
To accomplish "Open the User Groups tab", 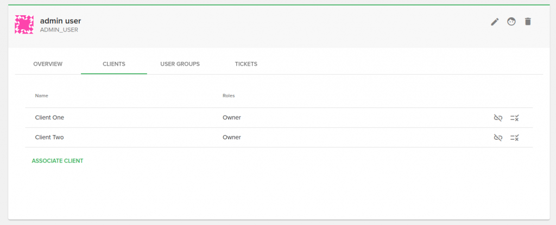I will 180,64.
